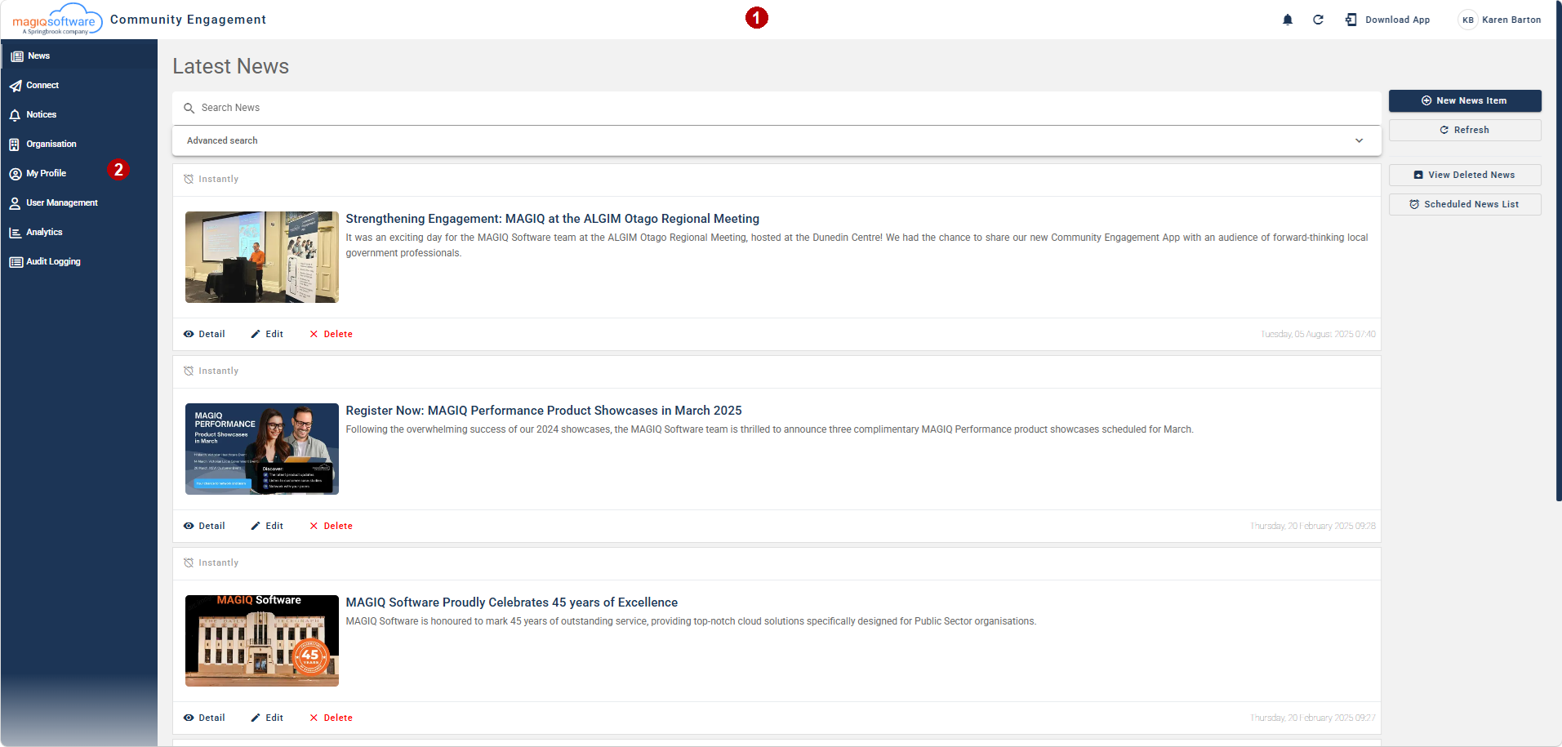Edit the 45 years of Excellence news
The image size is (1562, 747).
[x=267, y=718]
